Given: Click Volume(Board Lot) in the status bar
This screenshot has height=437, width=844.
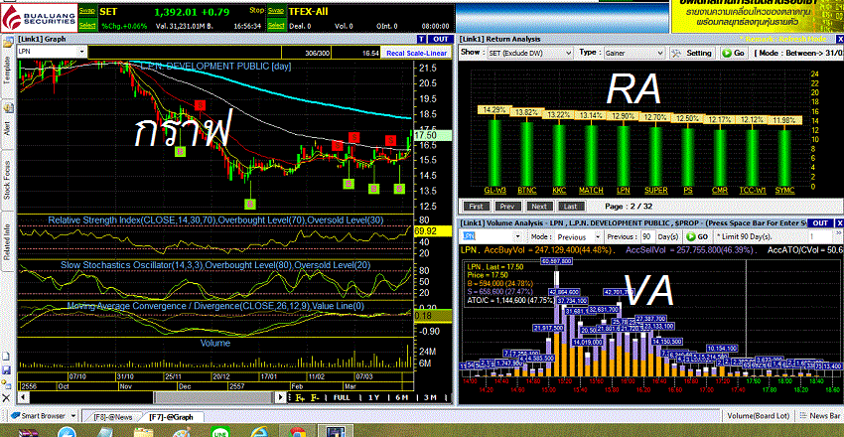Looking at the screenshot, I should point(758,416).
